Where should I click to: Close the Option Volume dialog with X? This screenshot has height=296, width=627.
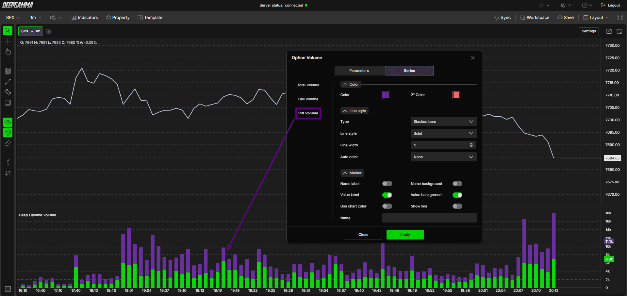tap(473, 58)
